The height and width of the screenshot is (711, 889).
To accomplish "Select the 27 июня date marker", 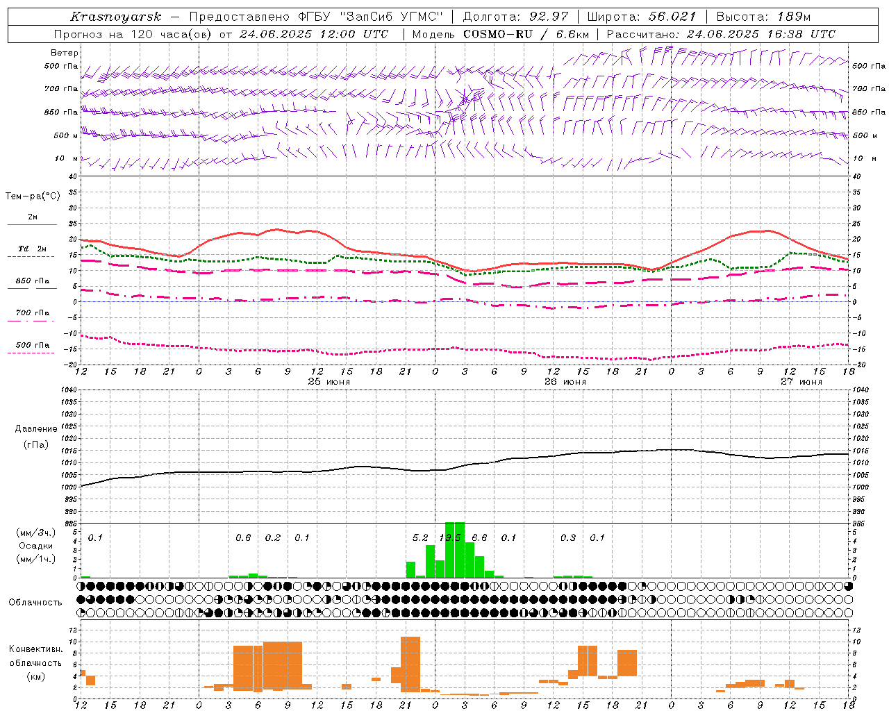I will tap(801, 382).
